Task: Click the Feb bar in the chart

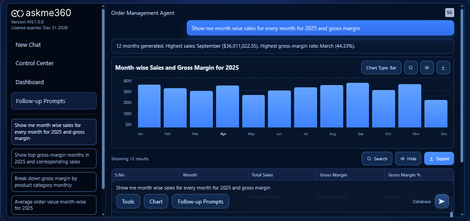Action: pyautogui.click(x=175, y=108)
